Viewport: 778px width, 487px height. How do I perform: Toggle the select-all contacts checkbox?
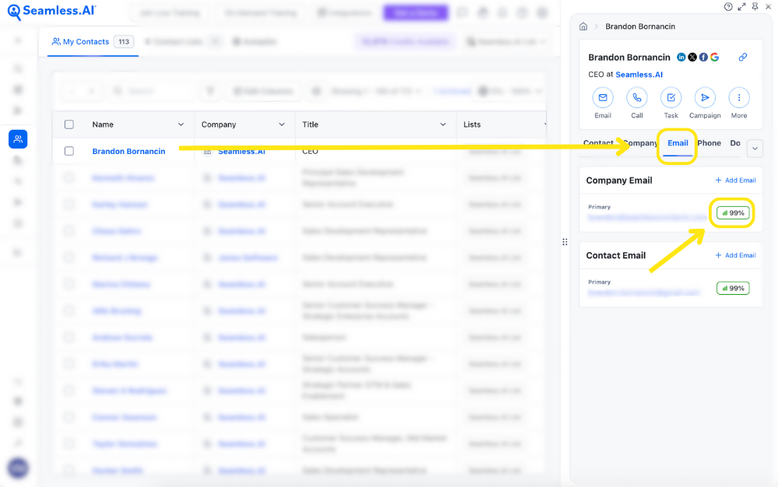[x=69, y=124]
